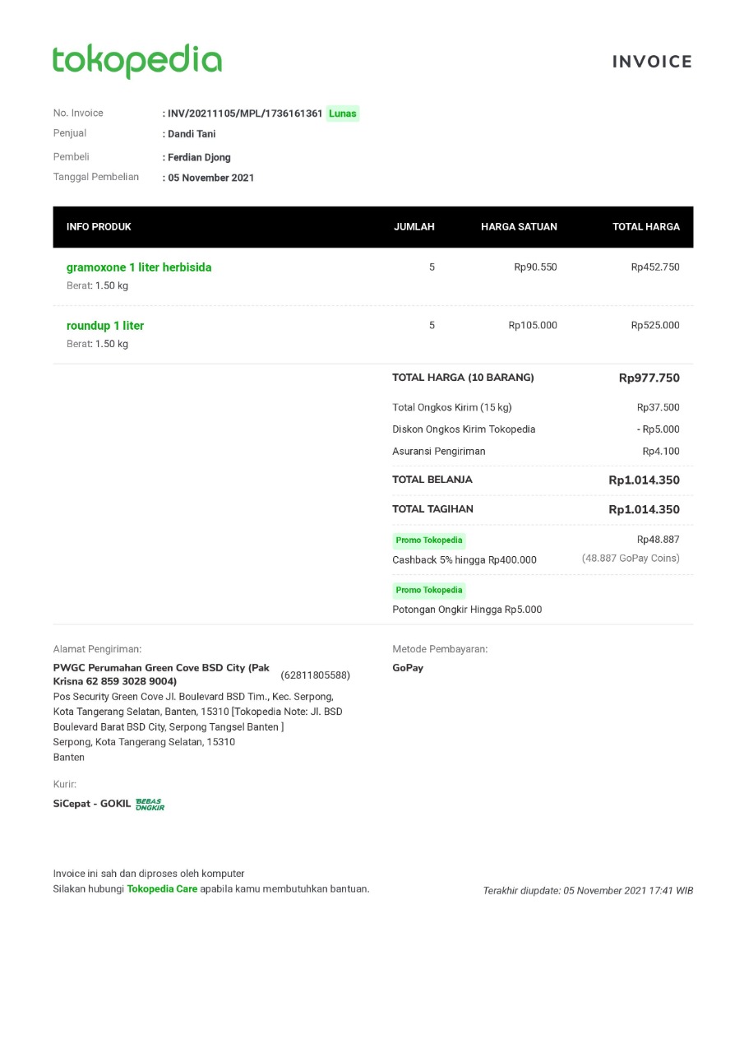This screenshot has width=744, height=1053.
Task: Click the phone number (62811805588)
Action: coord(316,675)
